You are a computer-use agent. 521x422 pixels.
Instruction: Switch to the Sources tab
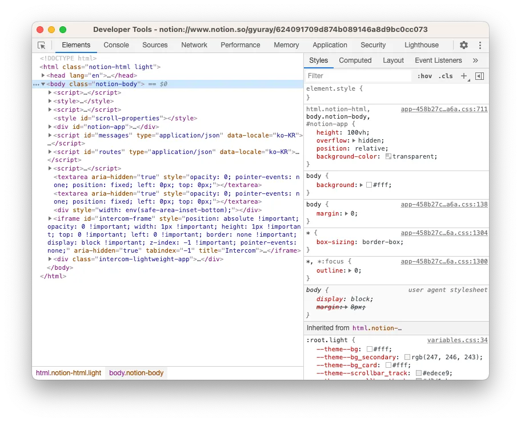coord(155,45)
